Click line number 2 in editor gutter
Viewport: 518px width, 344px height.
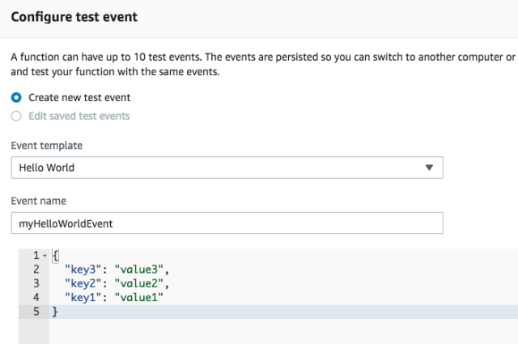tap(36, 270)
